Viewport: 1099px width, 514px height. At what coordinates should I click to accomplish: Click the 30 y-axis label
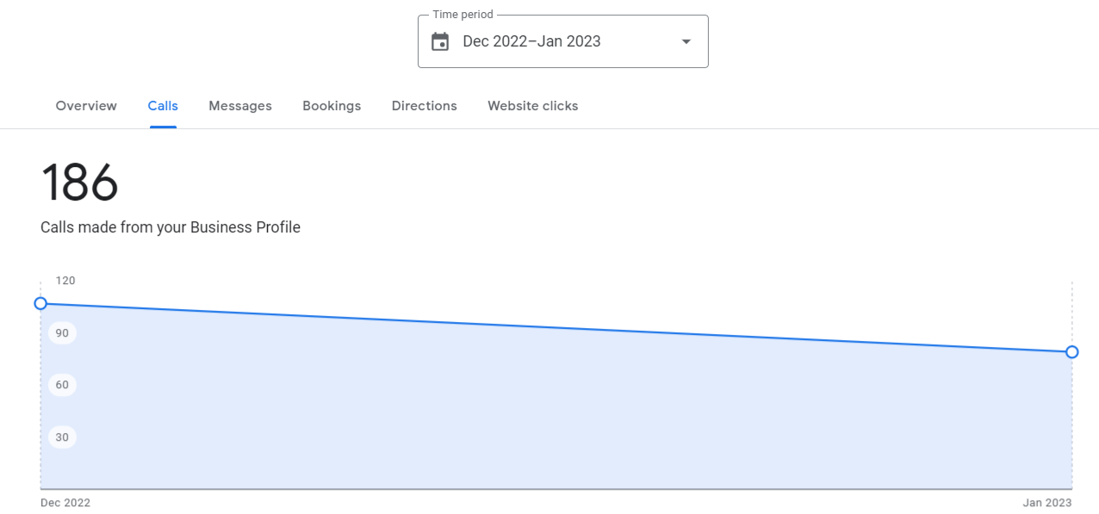coord(62,437)
